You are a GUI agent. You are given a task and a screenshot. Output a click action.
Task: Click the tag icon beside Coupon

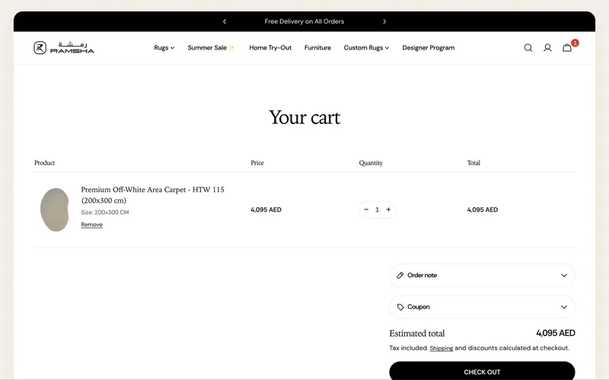pos(400,307)
